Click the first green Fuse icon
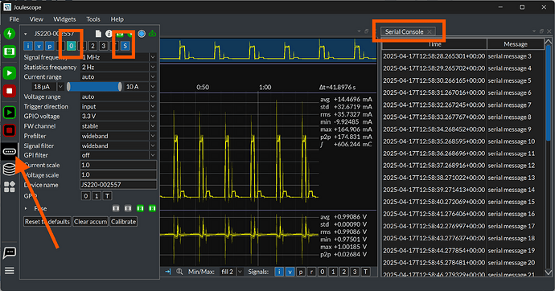The width and height of the screenshot is (555, 291). click(x=140, y=208)
